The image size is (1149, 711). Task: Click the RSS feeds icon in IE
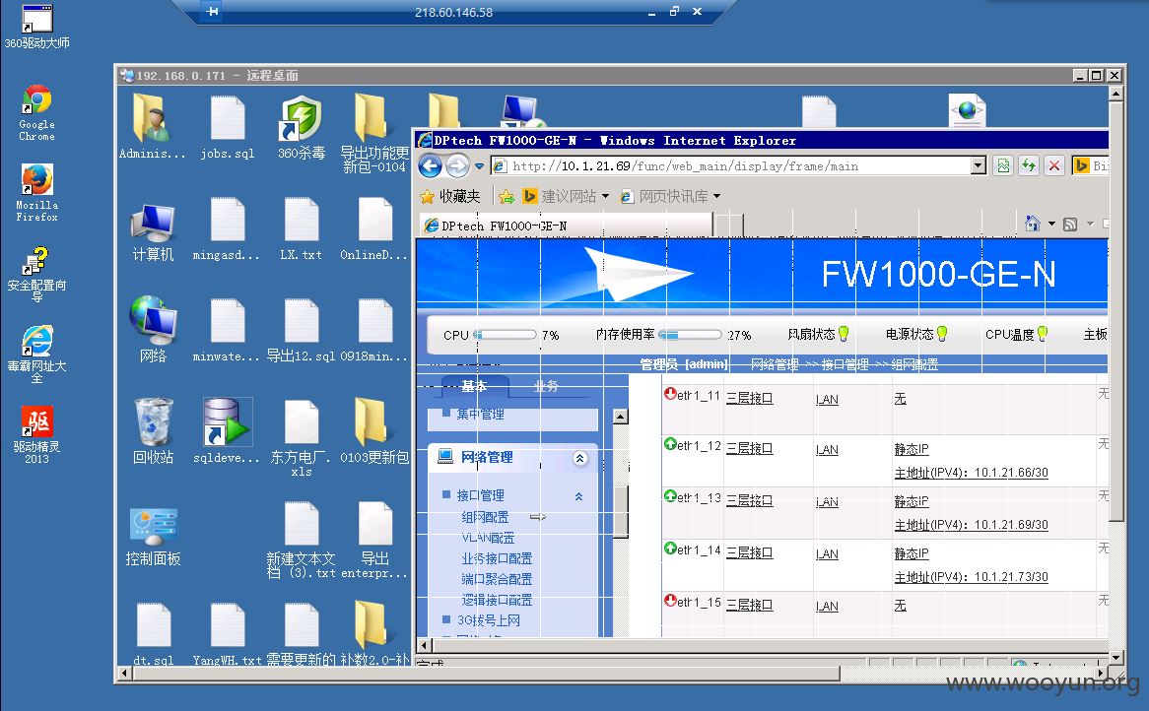[1070, 225]
